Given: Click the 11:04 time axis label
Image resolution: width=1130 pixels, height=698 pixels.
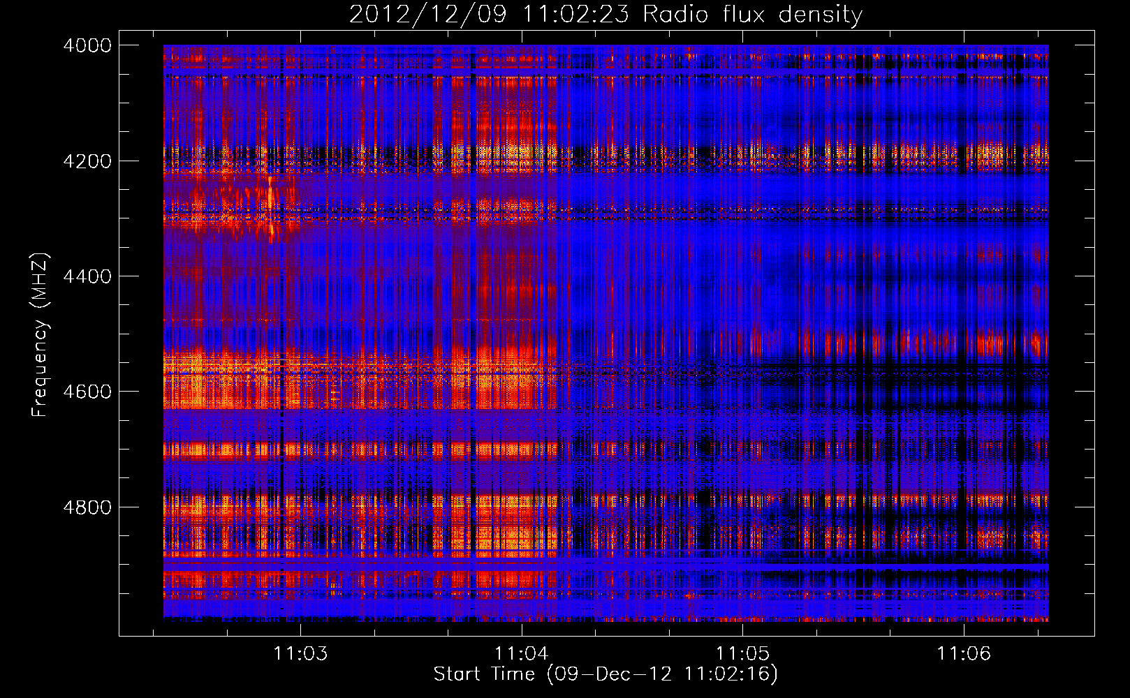Looking at the screenshot, I should pyautogui.click(x=522, y=653).
